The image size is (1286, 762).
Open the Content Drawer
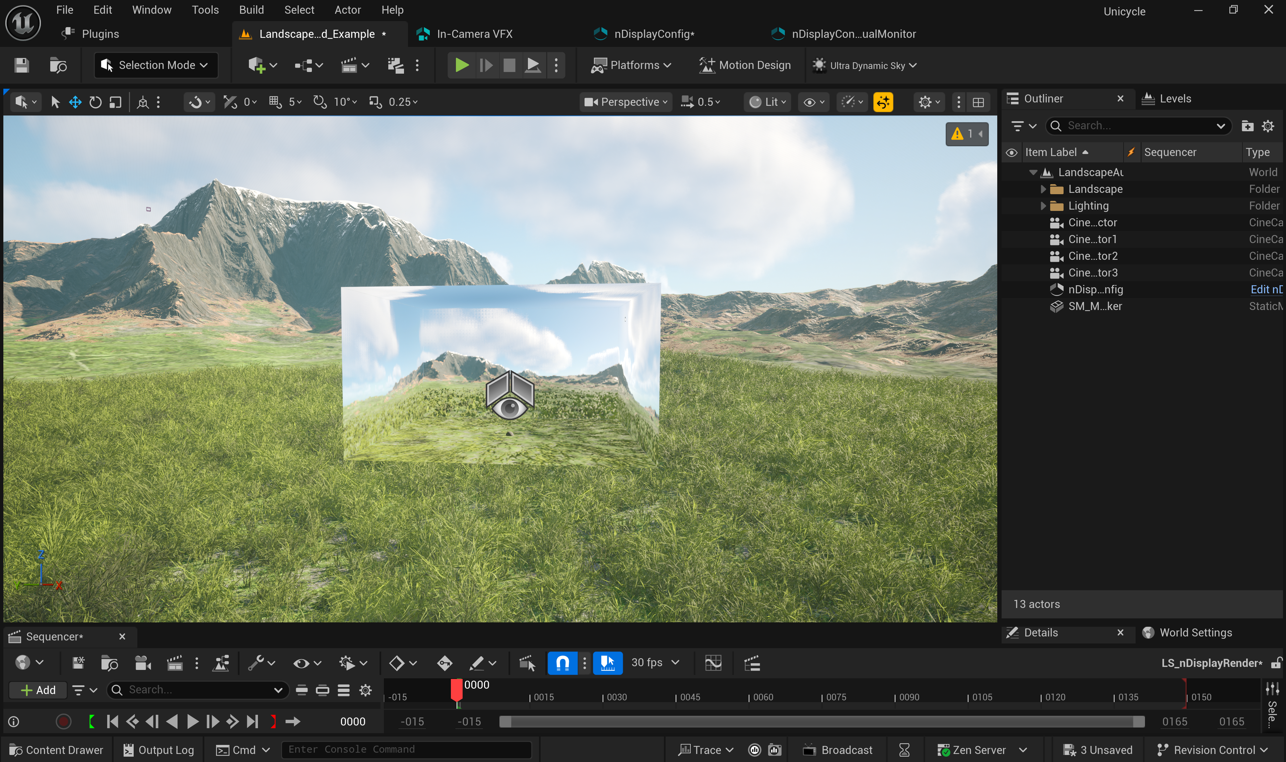57,750
